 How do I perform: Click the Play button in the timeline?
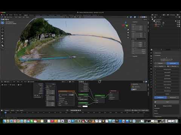77,110
